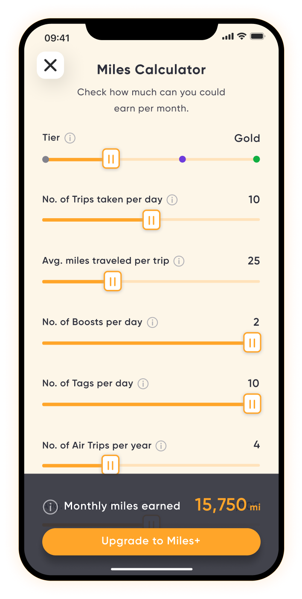Open info for Tags per day
The image size is (302, 599).
(143, 384)
